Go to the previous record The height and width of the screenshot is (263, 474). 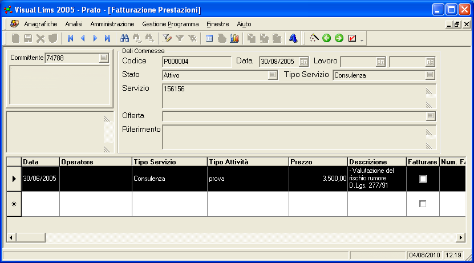point(83,38)
